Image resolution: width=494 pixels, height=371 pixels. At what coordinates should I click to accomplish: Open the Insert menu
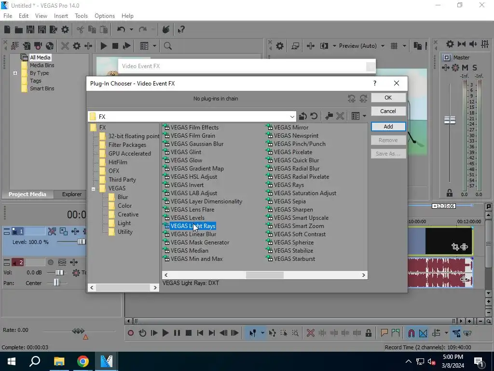pyautogui.click(x=61, y=16)
